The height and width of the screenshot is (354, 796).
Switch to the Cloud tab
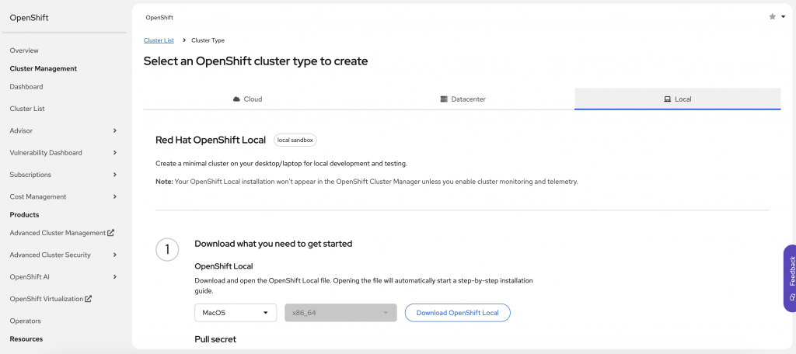click(247, 99)
